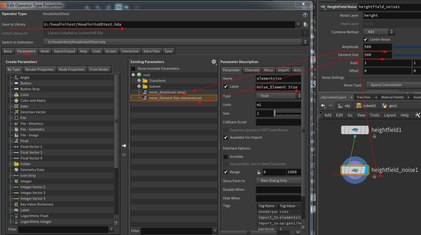Click the Size slider in Parameter Description

coord(274,113)
